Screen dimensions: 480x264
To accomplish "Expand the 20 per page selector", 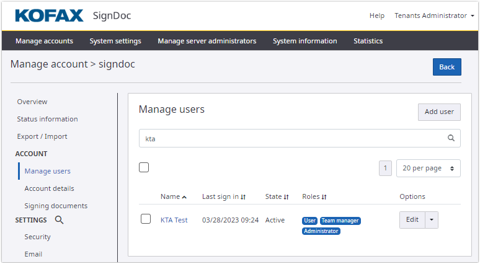I will click(428, 168).
